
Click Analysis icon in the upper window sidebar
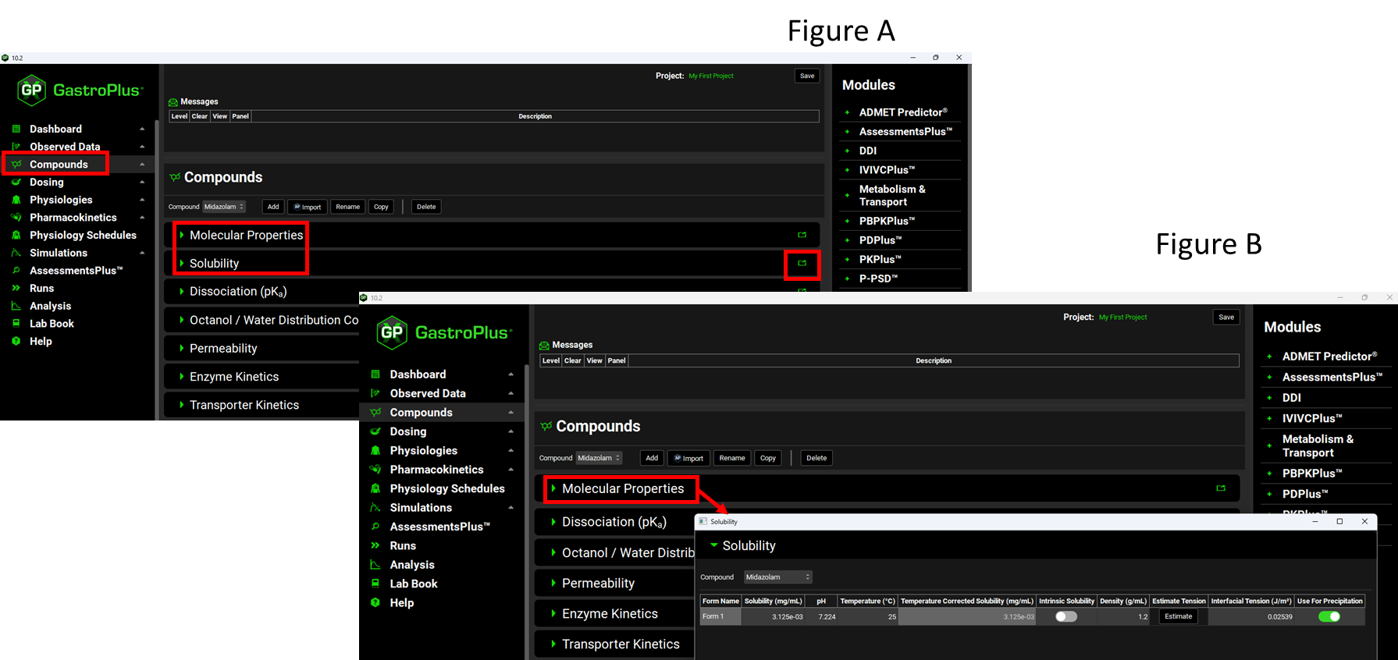16,306
